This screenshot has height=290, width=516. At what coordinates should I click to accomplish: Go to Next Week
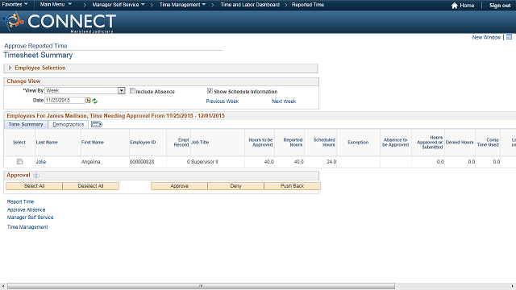tap(284, 101)
